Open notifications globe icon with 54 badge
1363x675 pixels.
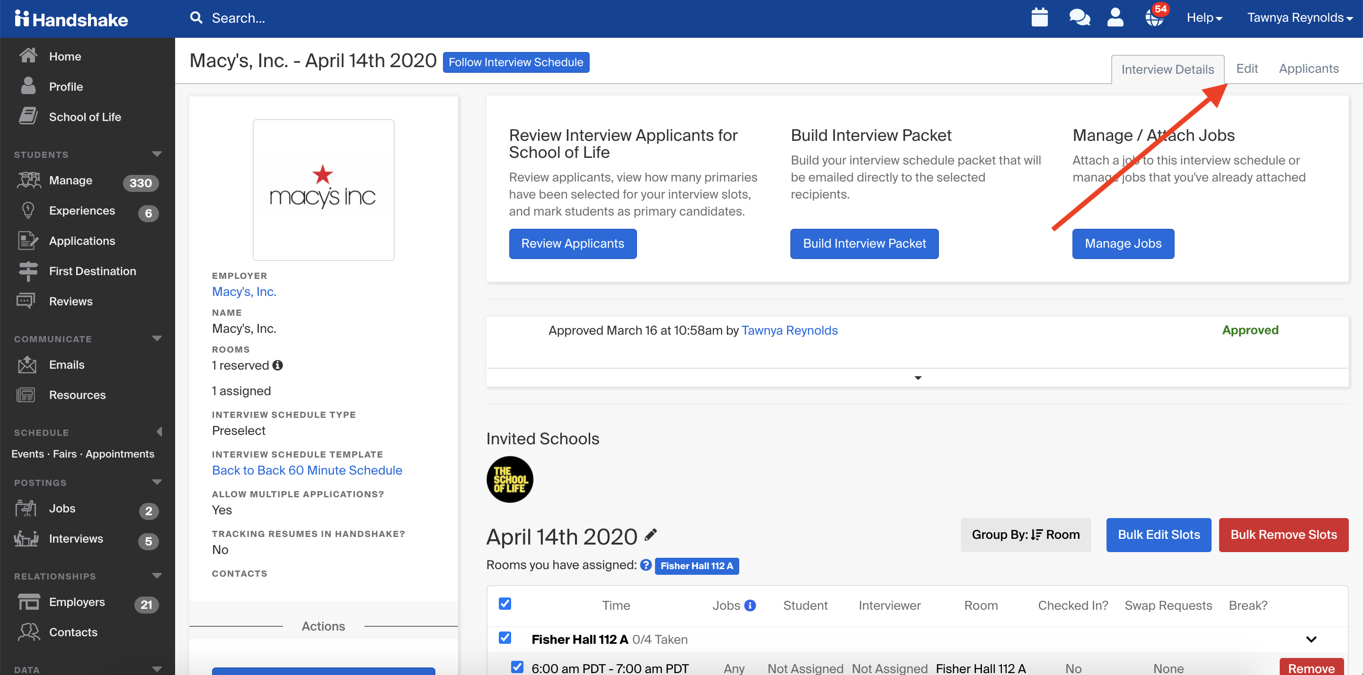coord(1155,17)
